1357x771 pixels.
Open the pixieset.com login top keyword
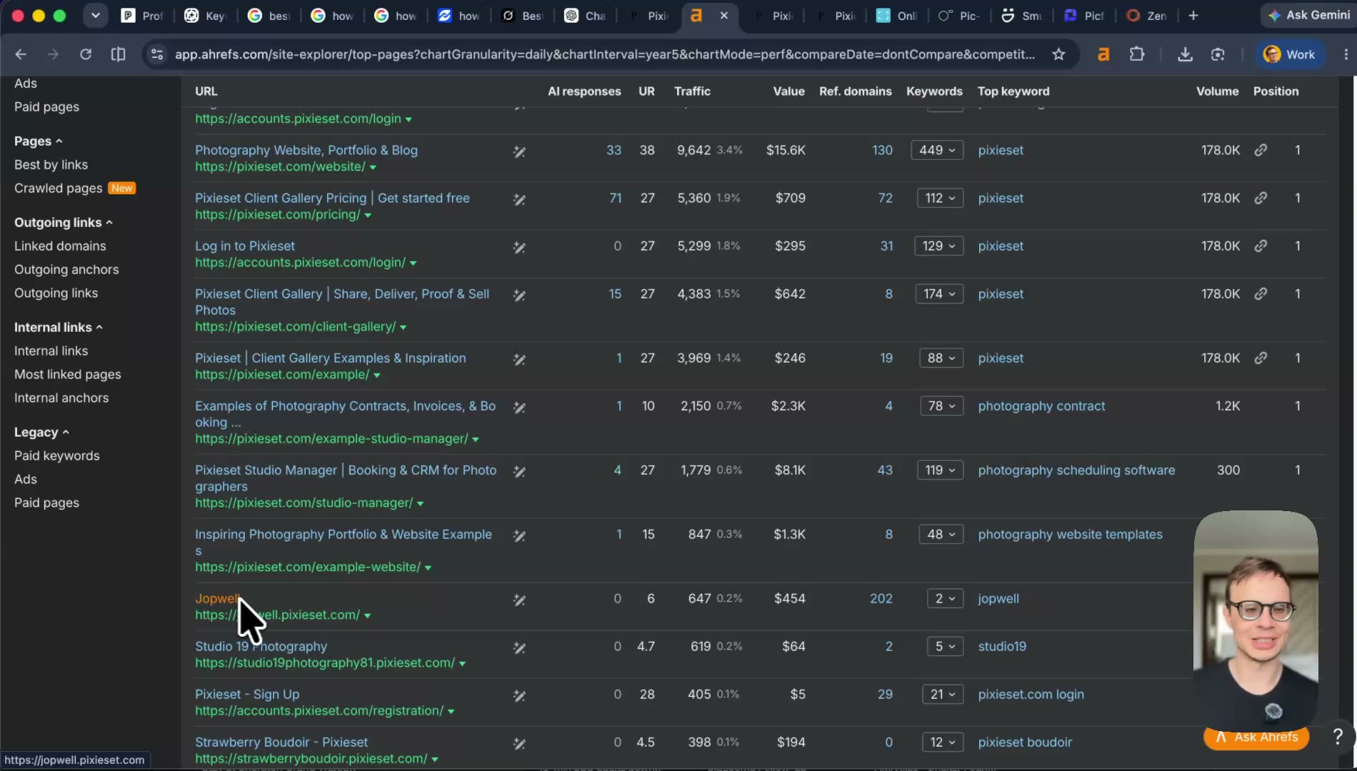point(1031,694)
